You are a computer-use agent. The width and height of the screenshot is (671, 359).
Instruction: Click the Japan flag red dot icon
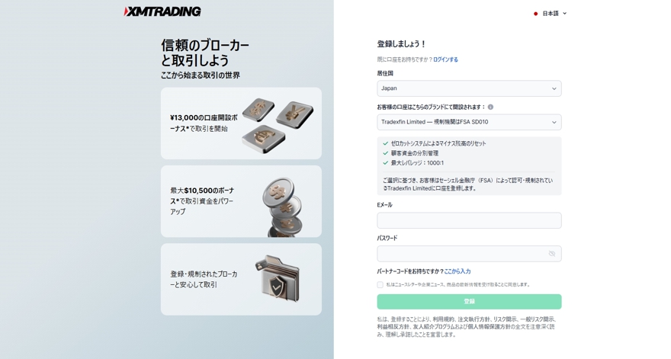pos(535,14)
